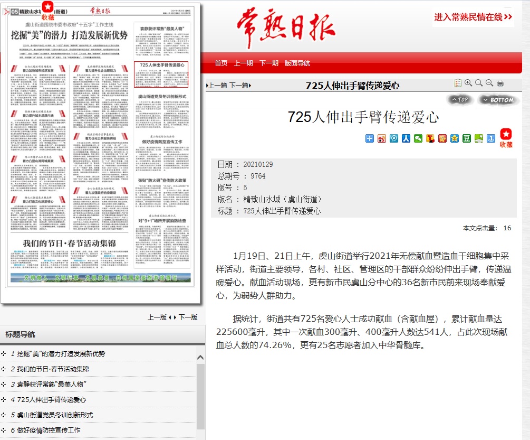530x440 pixels.
Task: Share article to Sina Weibo
Action: [x=382, y=138]
